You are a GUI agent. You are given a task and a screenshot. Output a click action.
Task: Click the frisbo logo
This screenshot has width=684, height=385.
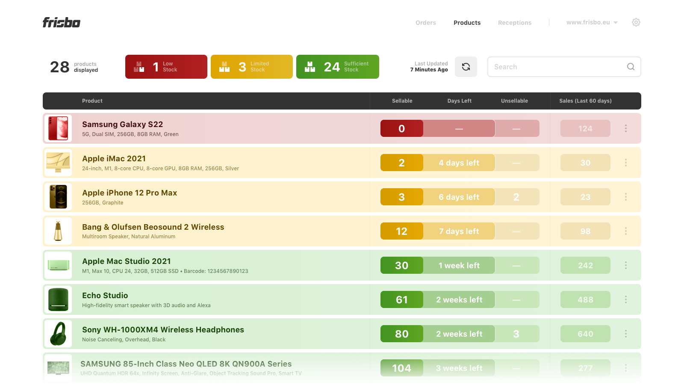62,22
